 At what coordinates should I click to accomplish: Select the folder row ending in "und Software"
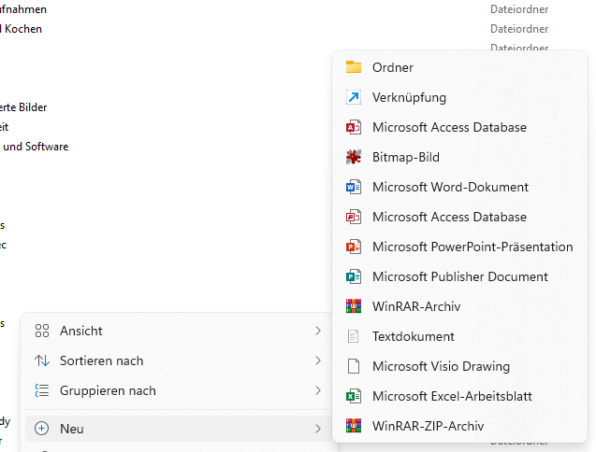36,147
